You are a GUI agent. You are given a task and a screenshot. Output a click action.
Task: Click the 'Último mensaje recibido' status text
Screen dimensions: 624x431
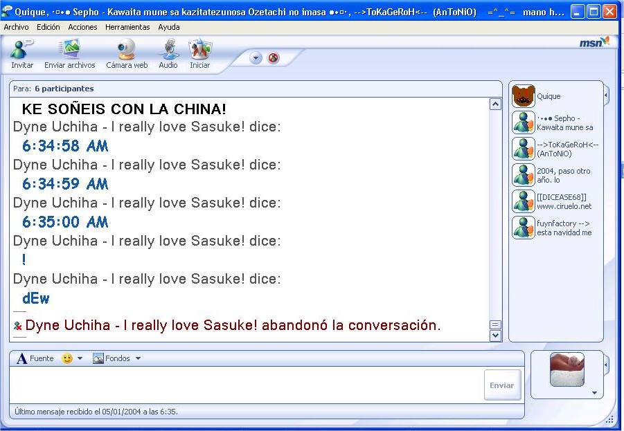(x=96, y=412)
